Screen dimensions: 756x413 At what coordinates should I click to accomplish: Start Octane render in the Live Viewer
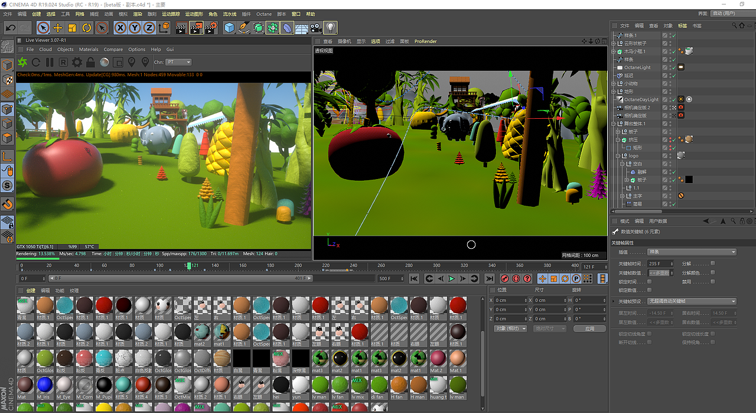22,62
